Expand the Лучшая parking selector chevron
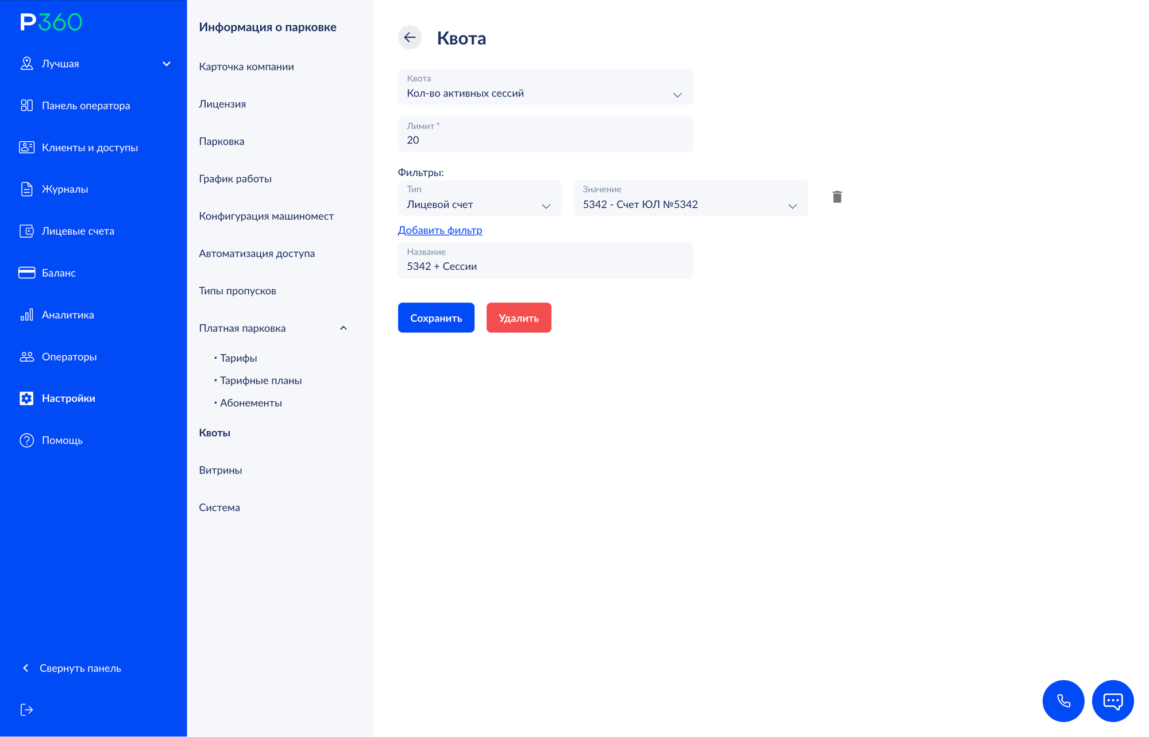Viewport: 1149px width, 737px height. pyautogui.click(x=167, y=64)
